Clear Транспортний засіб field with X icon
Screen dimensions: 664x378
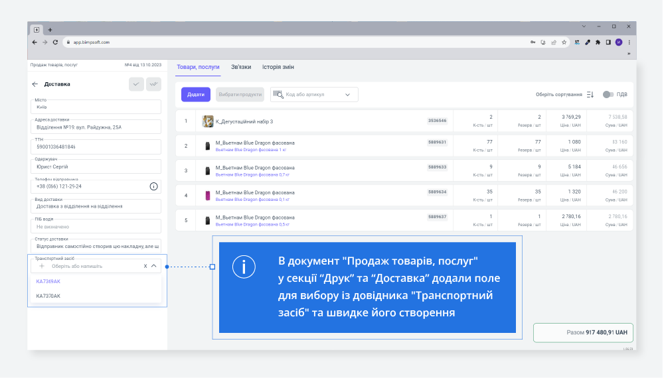tap(145, 266)
